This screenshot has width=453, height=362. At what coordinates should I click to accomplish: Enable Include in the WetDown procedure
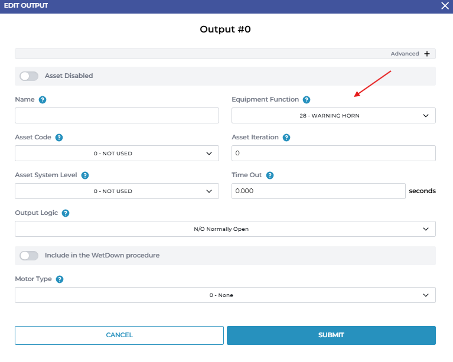click(29, 256)
